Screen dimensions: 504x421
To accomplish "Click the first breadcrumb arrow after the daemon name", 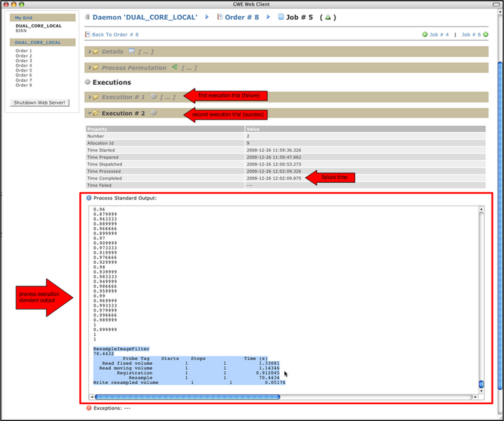I will 207,17.
